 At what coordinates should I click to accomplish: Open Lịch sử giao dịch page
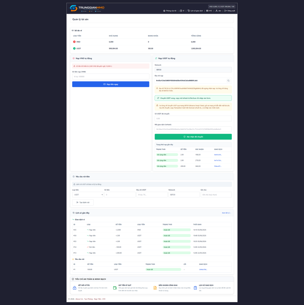pyautogui.click(x=195, y=11)
